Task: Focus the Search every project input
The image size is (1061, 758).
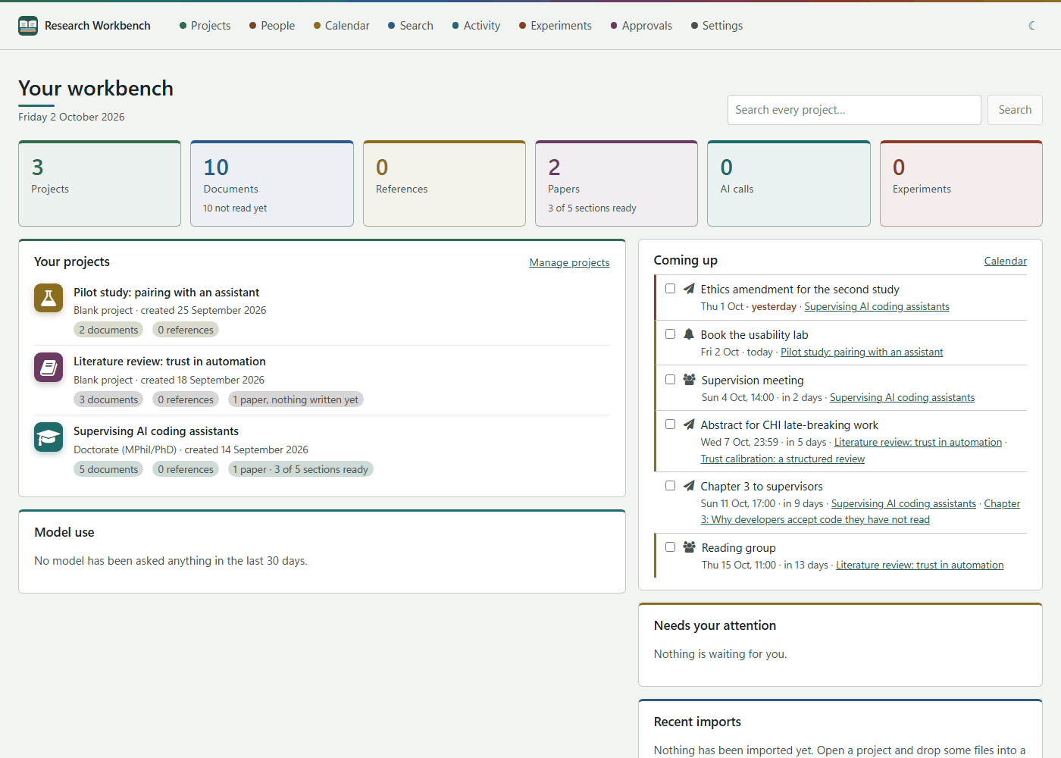Action: (x=854, y=110)
